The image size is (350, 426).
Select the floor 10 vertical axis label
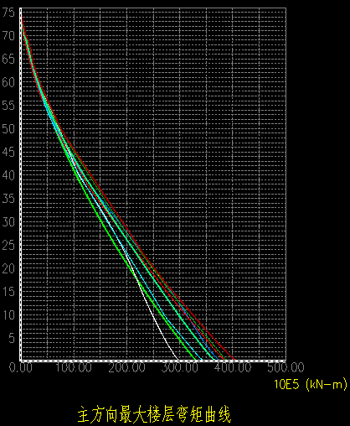(x=8, y=315)
